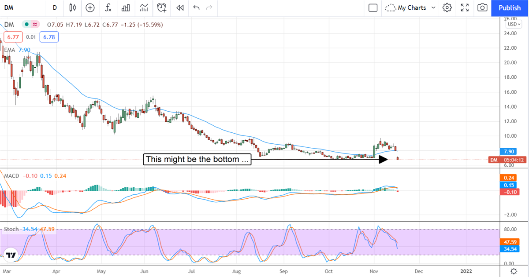This screenshot has height=277, width=529.
Task: Open the fx indicators menu
Action: point(108,7)
